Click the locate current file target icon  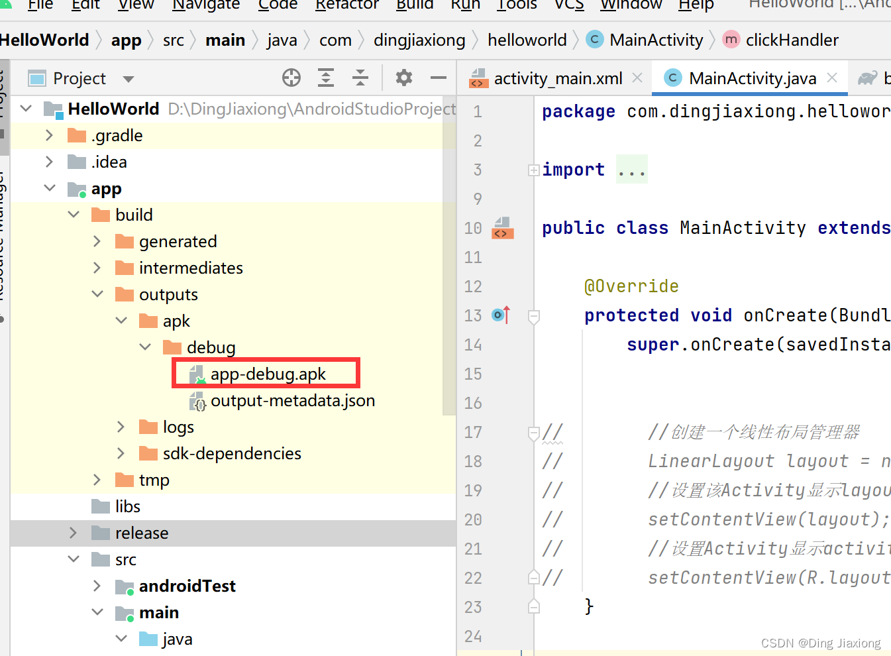(291, 78)
